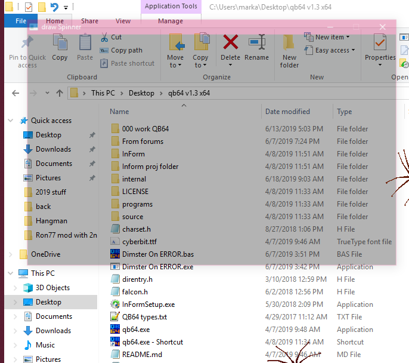
Task: Click Copy path in Clipboard group
Action: 126,50
